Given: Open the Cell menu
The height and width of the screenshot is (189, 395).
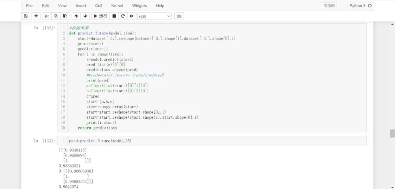Looking at the screenshot, I should point(99,5).
